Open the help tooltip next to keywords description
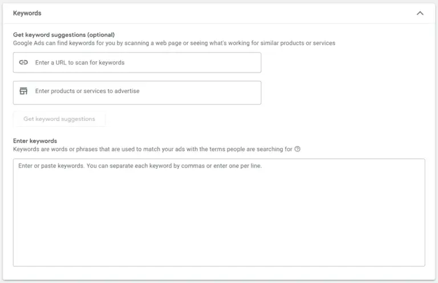Viewport: 438px width, 283px height. (298, 149)
